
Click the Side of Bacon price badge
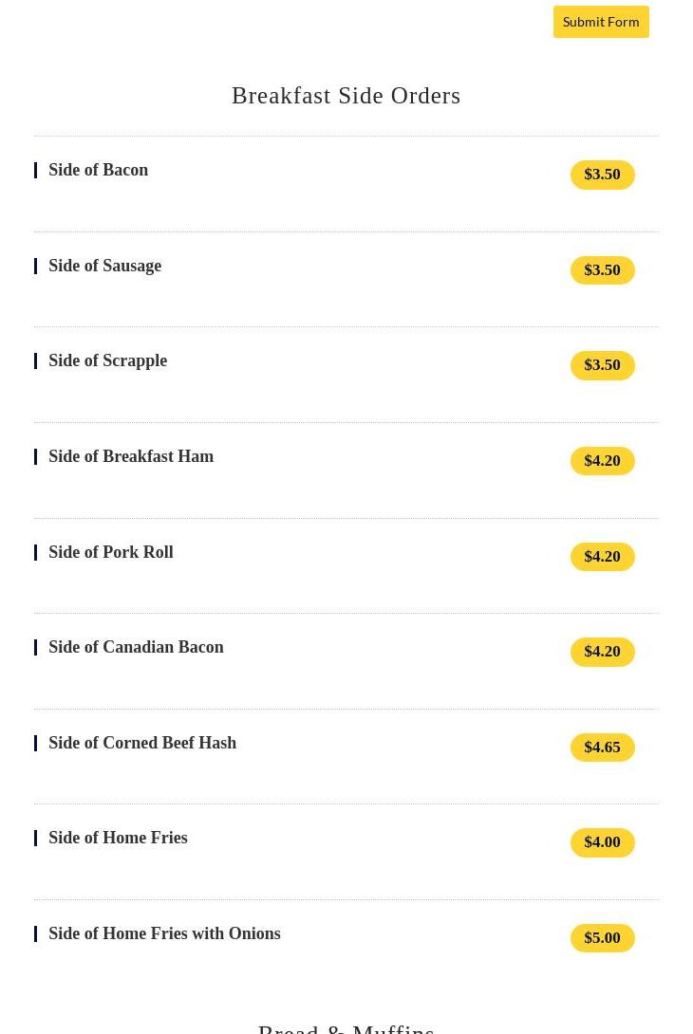click(x=602, y=175)
